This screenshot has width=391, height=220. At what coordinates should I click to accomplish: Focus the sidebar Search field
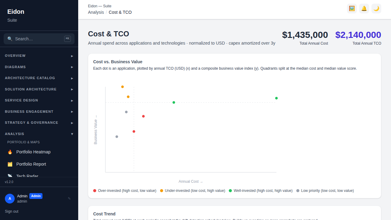click(x=39, y=39)
